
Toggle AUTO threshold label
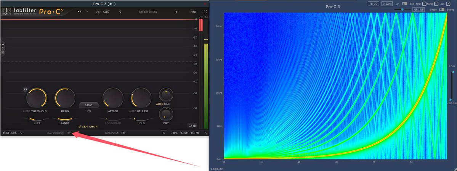[x=27, y=111]
